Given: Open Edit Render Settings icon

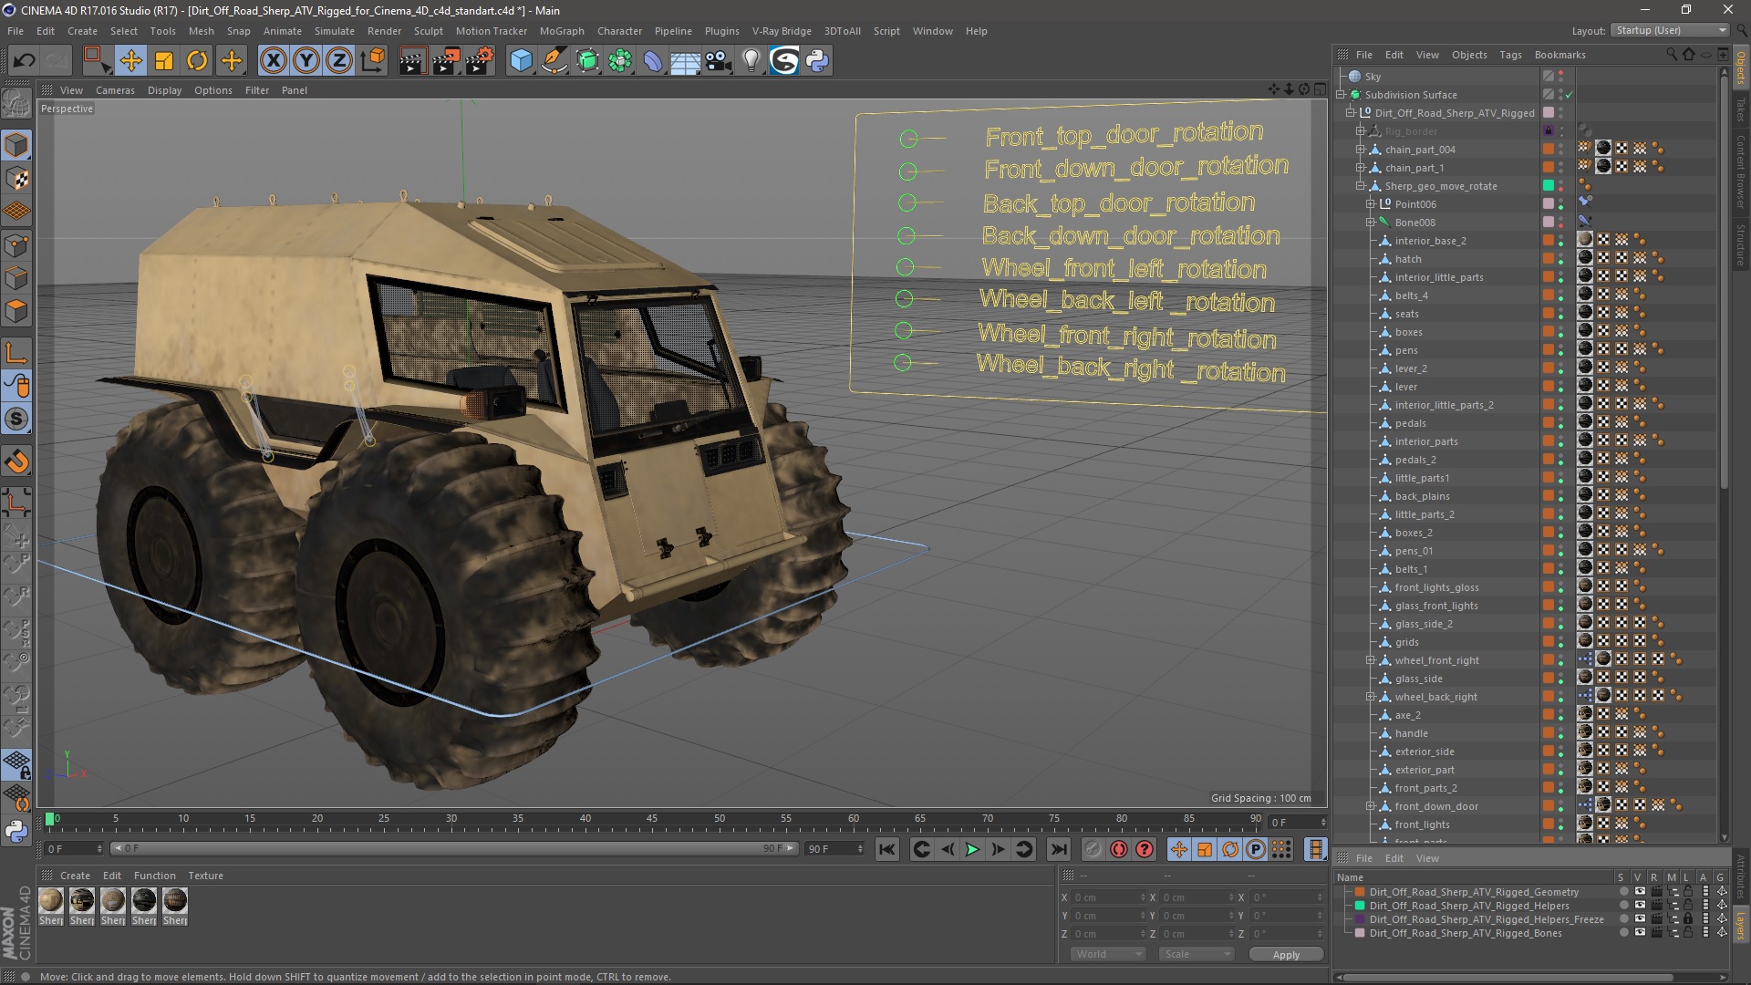Looking at the screenshot, I should point(480,61).
